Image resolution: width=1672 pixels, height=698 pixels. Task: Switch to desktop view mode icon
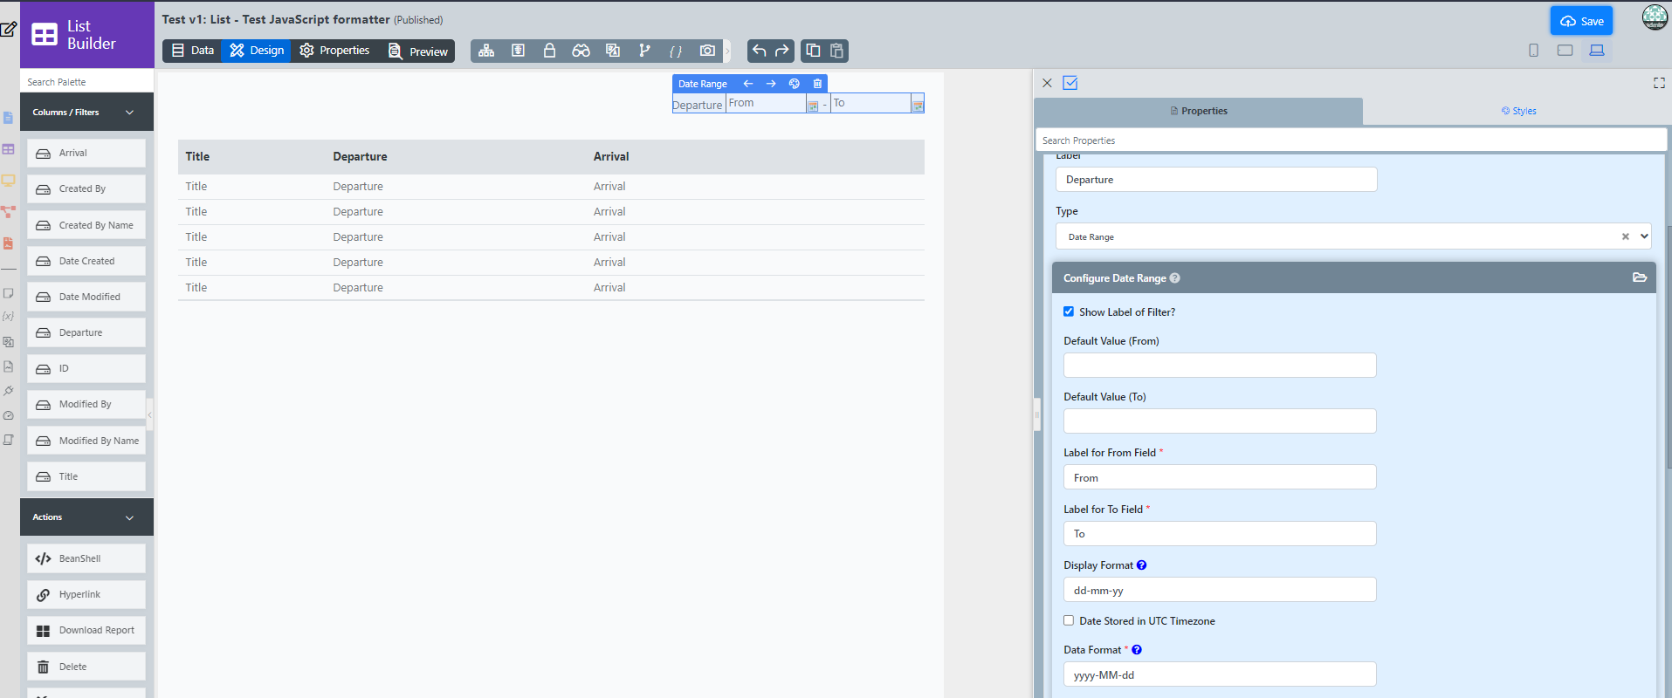coord(1596,51)
